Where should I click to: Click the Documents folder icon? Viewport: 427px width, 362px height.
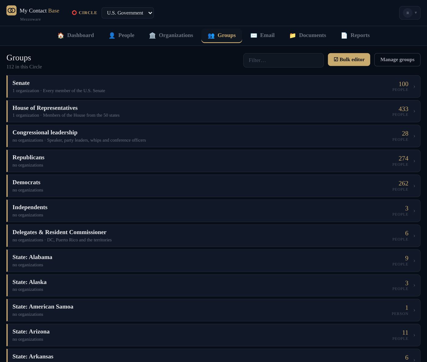(292, 35)
